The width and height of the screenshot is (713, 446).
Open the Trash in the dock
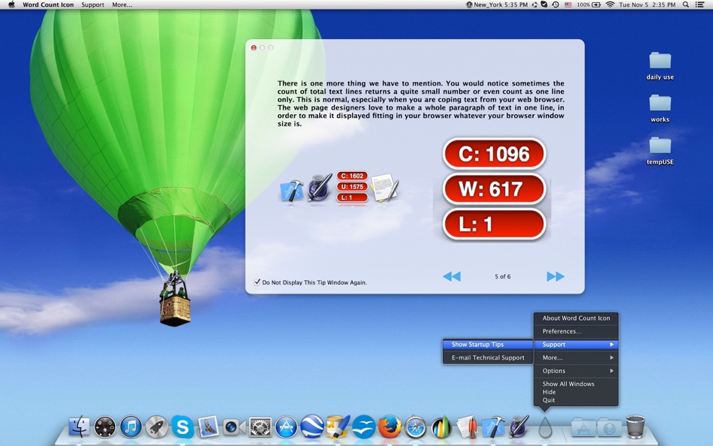tap(635, 427)
